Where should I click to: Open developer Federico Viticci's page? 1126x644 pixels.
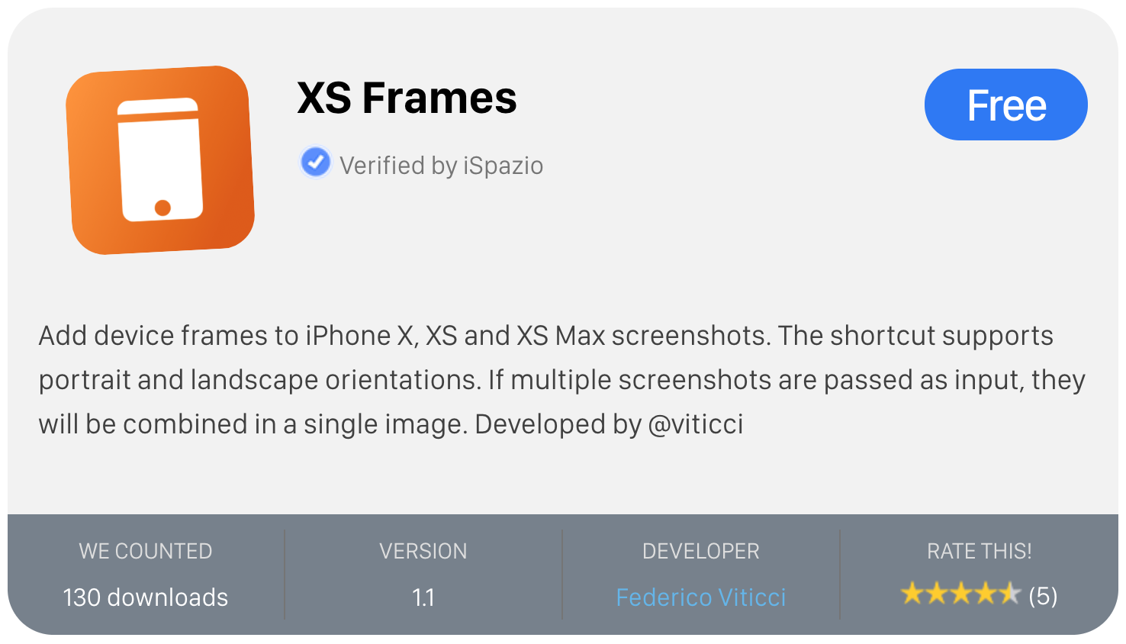point(700,597)
